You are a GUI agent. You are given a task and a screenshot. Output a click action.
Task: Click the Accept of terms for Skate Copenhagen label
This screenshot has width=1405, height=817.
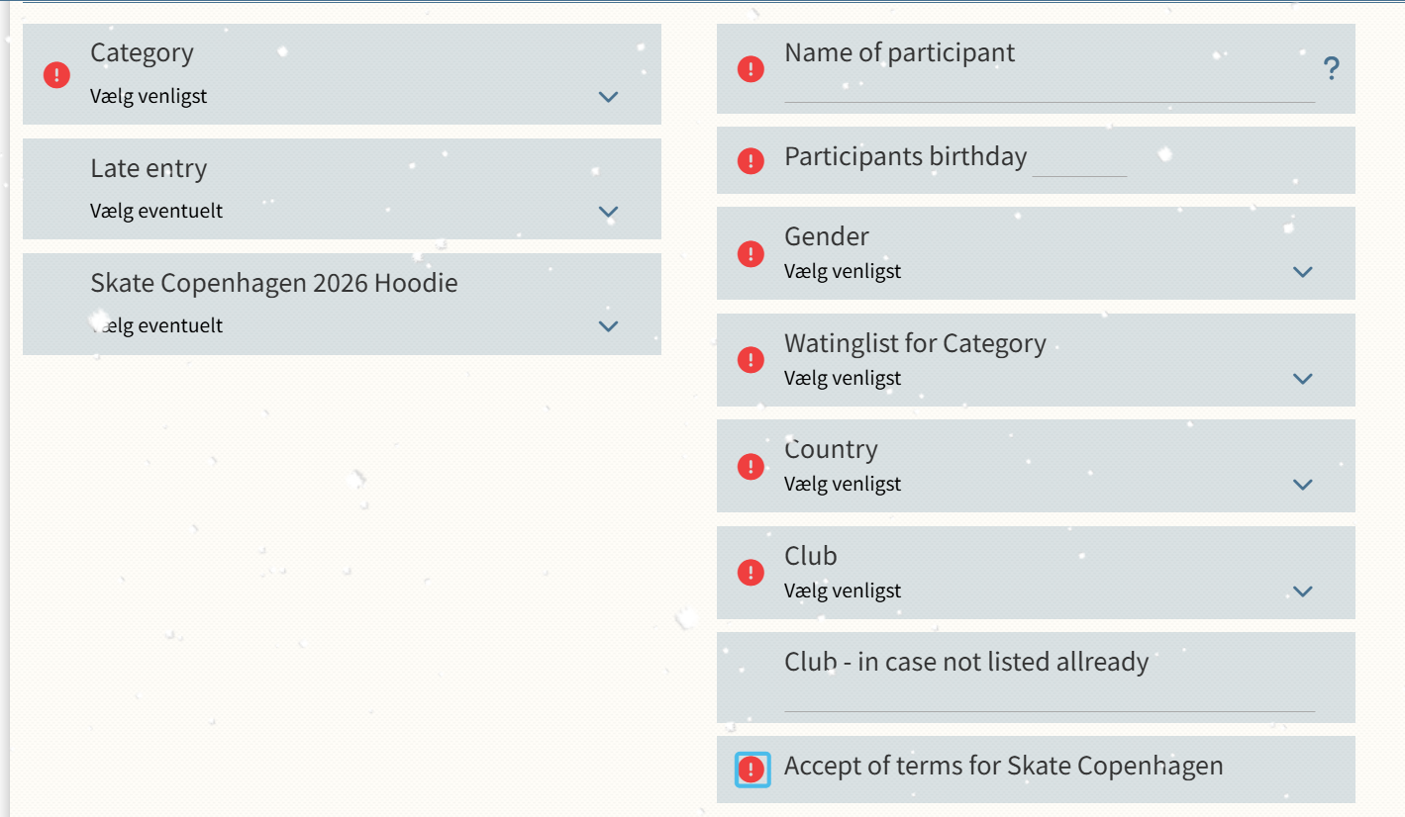tap(1003, 767)
